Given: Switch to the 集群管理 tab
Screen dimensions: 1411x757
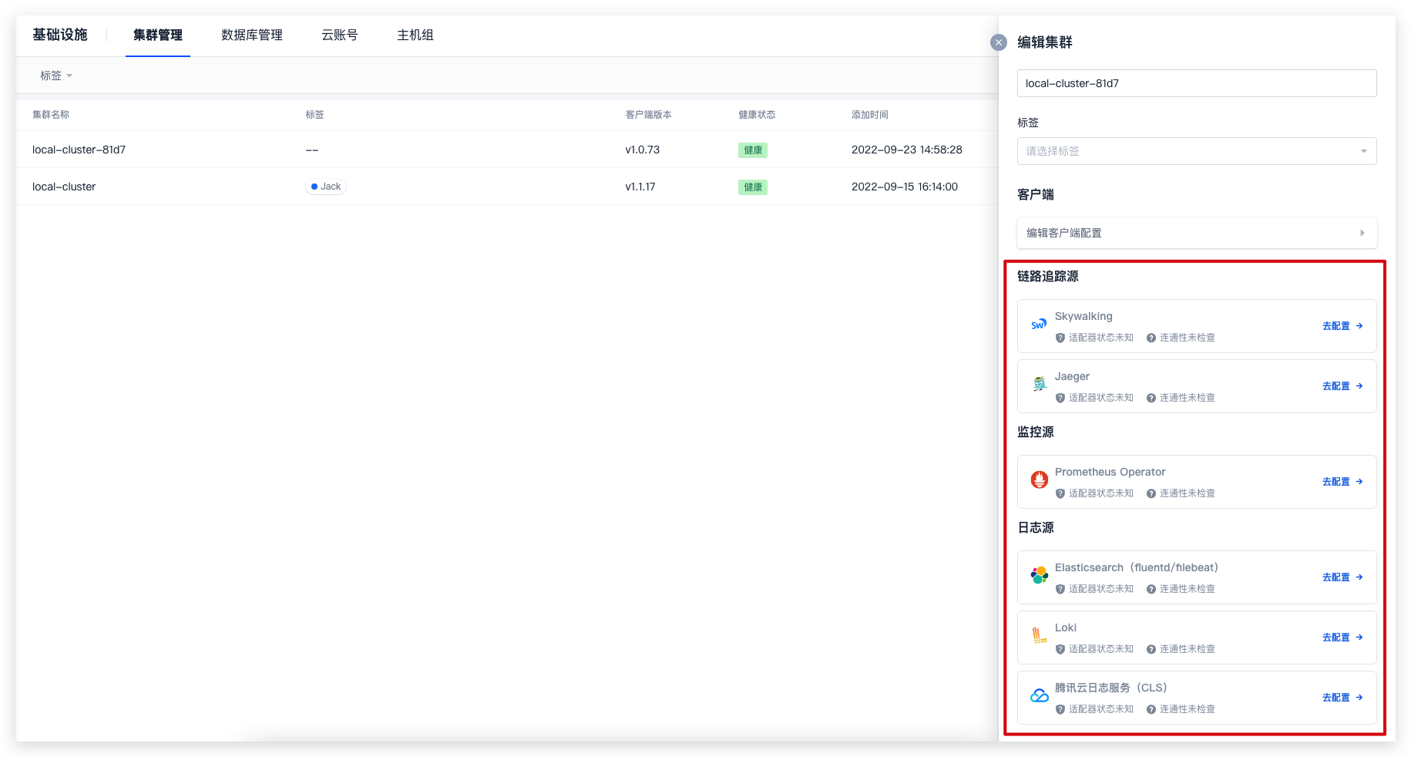Looking at the screenshot, I should coord(158,35).
